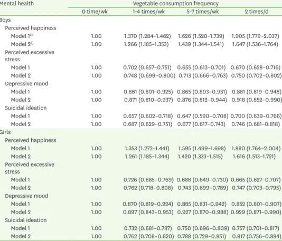Select the cell '0.881 (0.819–0.948)'
Screen dimensions: 282x241
tap(257, 92)
